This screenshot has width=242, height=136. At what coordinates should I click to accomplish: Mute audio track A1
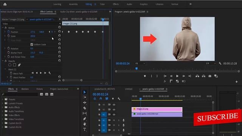(x=114, y=120)
